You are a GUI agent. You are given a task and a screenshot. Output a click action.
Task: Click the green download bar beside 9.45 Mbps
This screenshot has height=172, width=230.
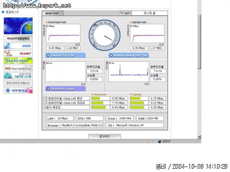[99, 107]
